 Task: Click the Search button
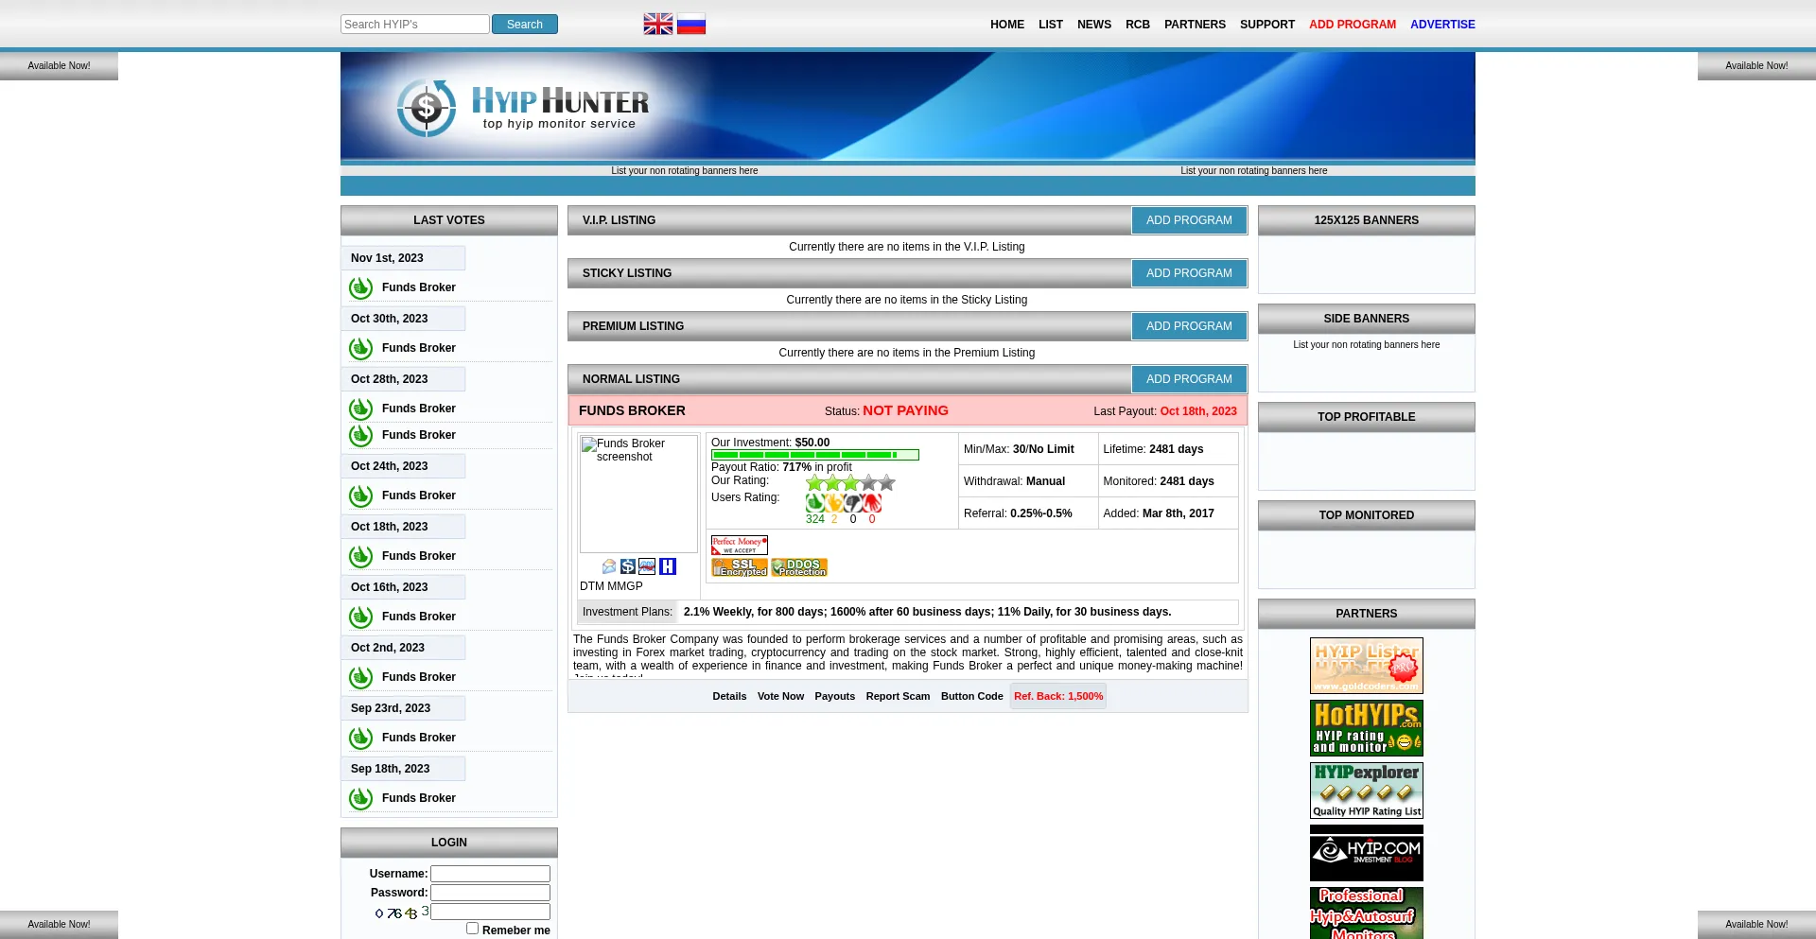[525, 25]
